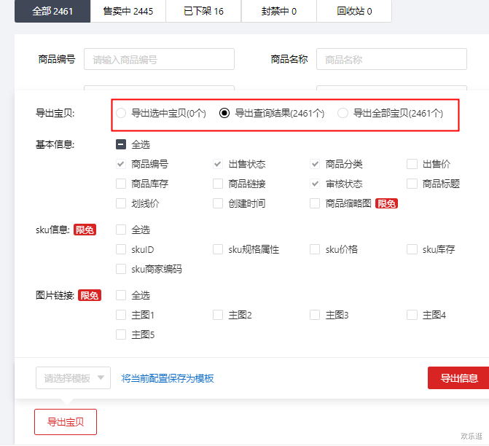Enable the sku规格属性 checkbox
This screenshot has height=446, width=489.
tap(218, 249)
